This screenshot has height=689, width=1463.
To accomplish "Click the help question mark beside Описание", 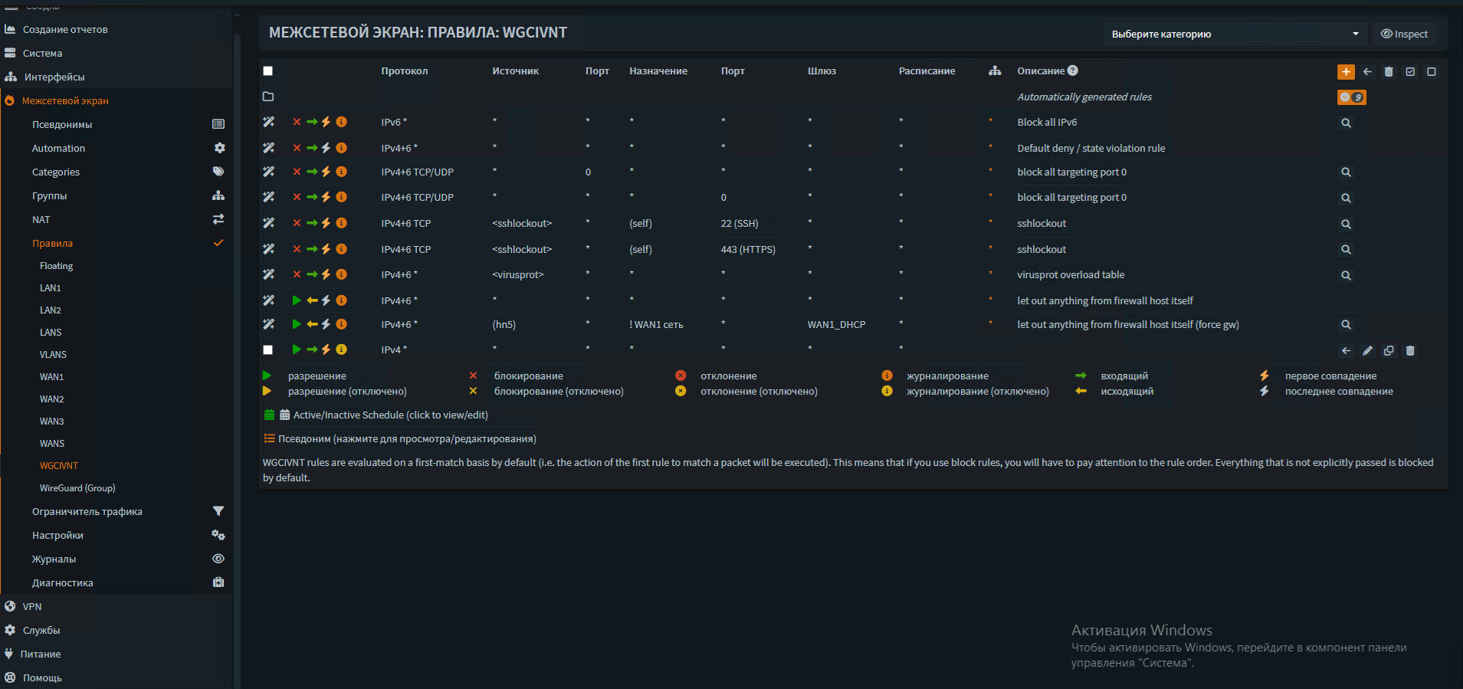I will 1073,71.
